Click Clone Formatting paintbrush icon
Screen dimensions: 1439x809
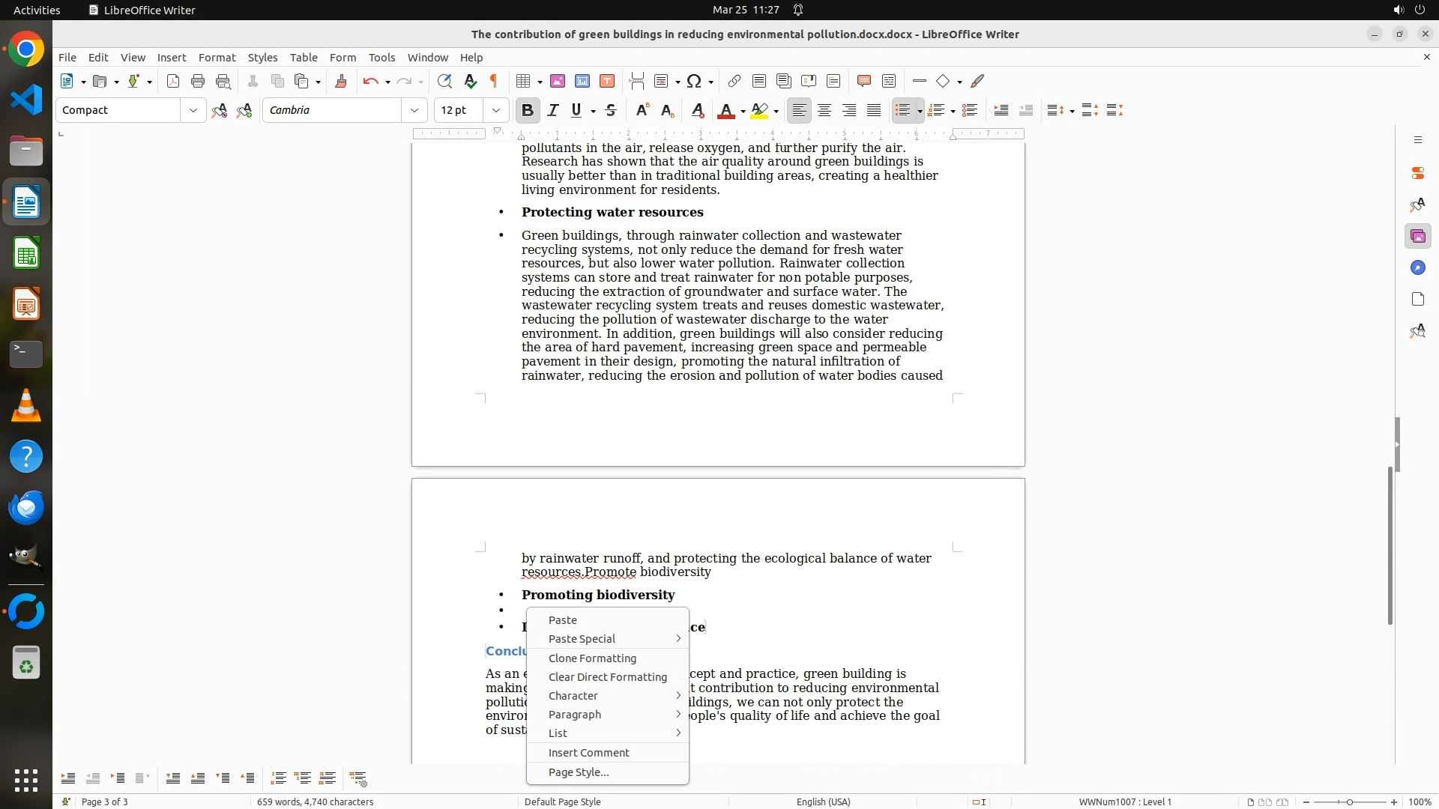(x=341, y=82)
